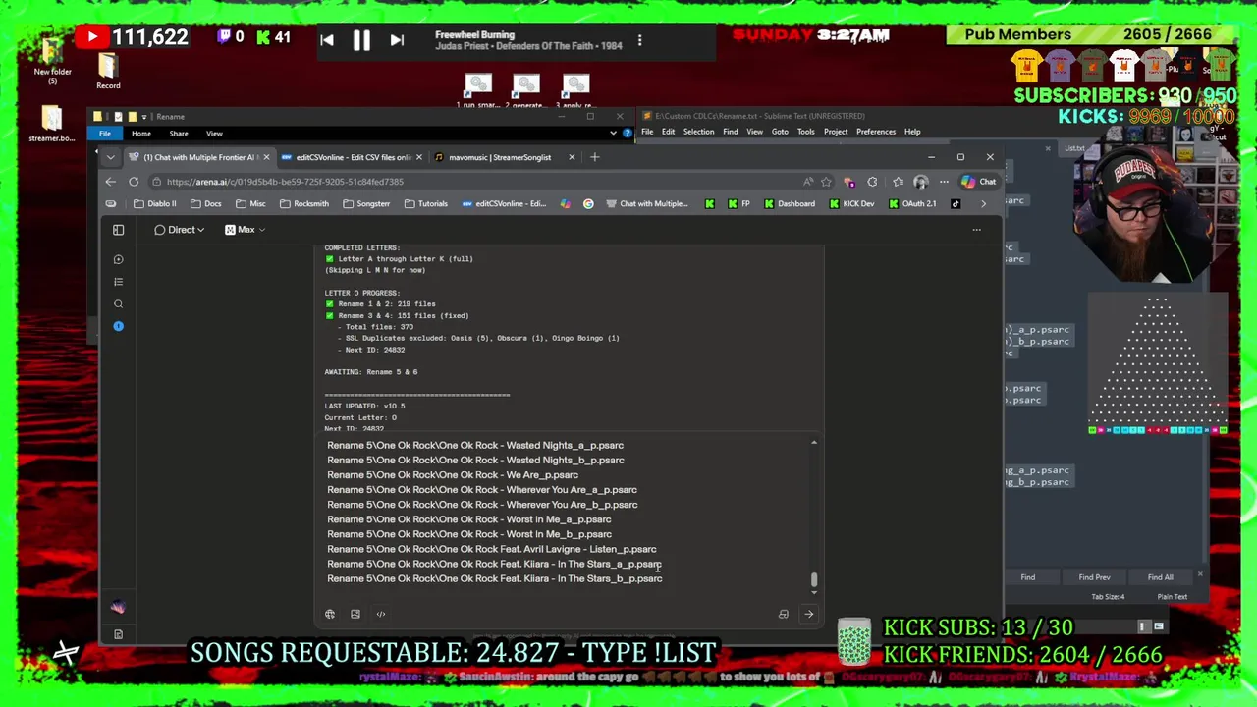Skip to the next track in music overlay

pos(397,40)
